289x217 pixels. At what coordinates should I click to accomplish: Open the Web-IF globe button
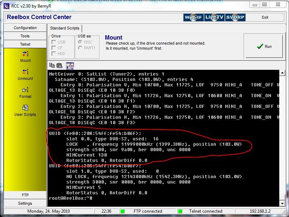[x=194, y=18]
